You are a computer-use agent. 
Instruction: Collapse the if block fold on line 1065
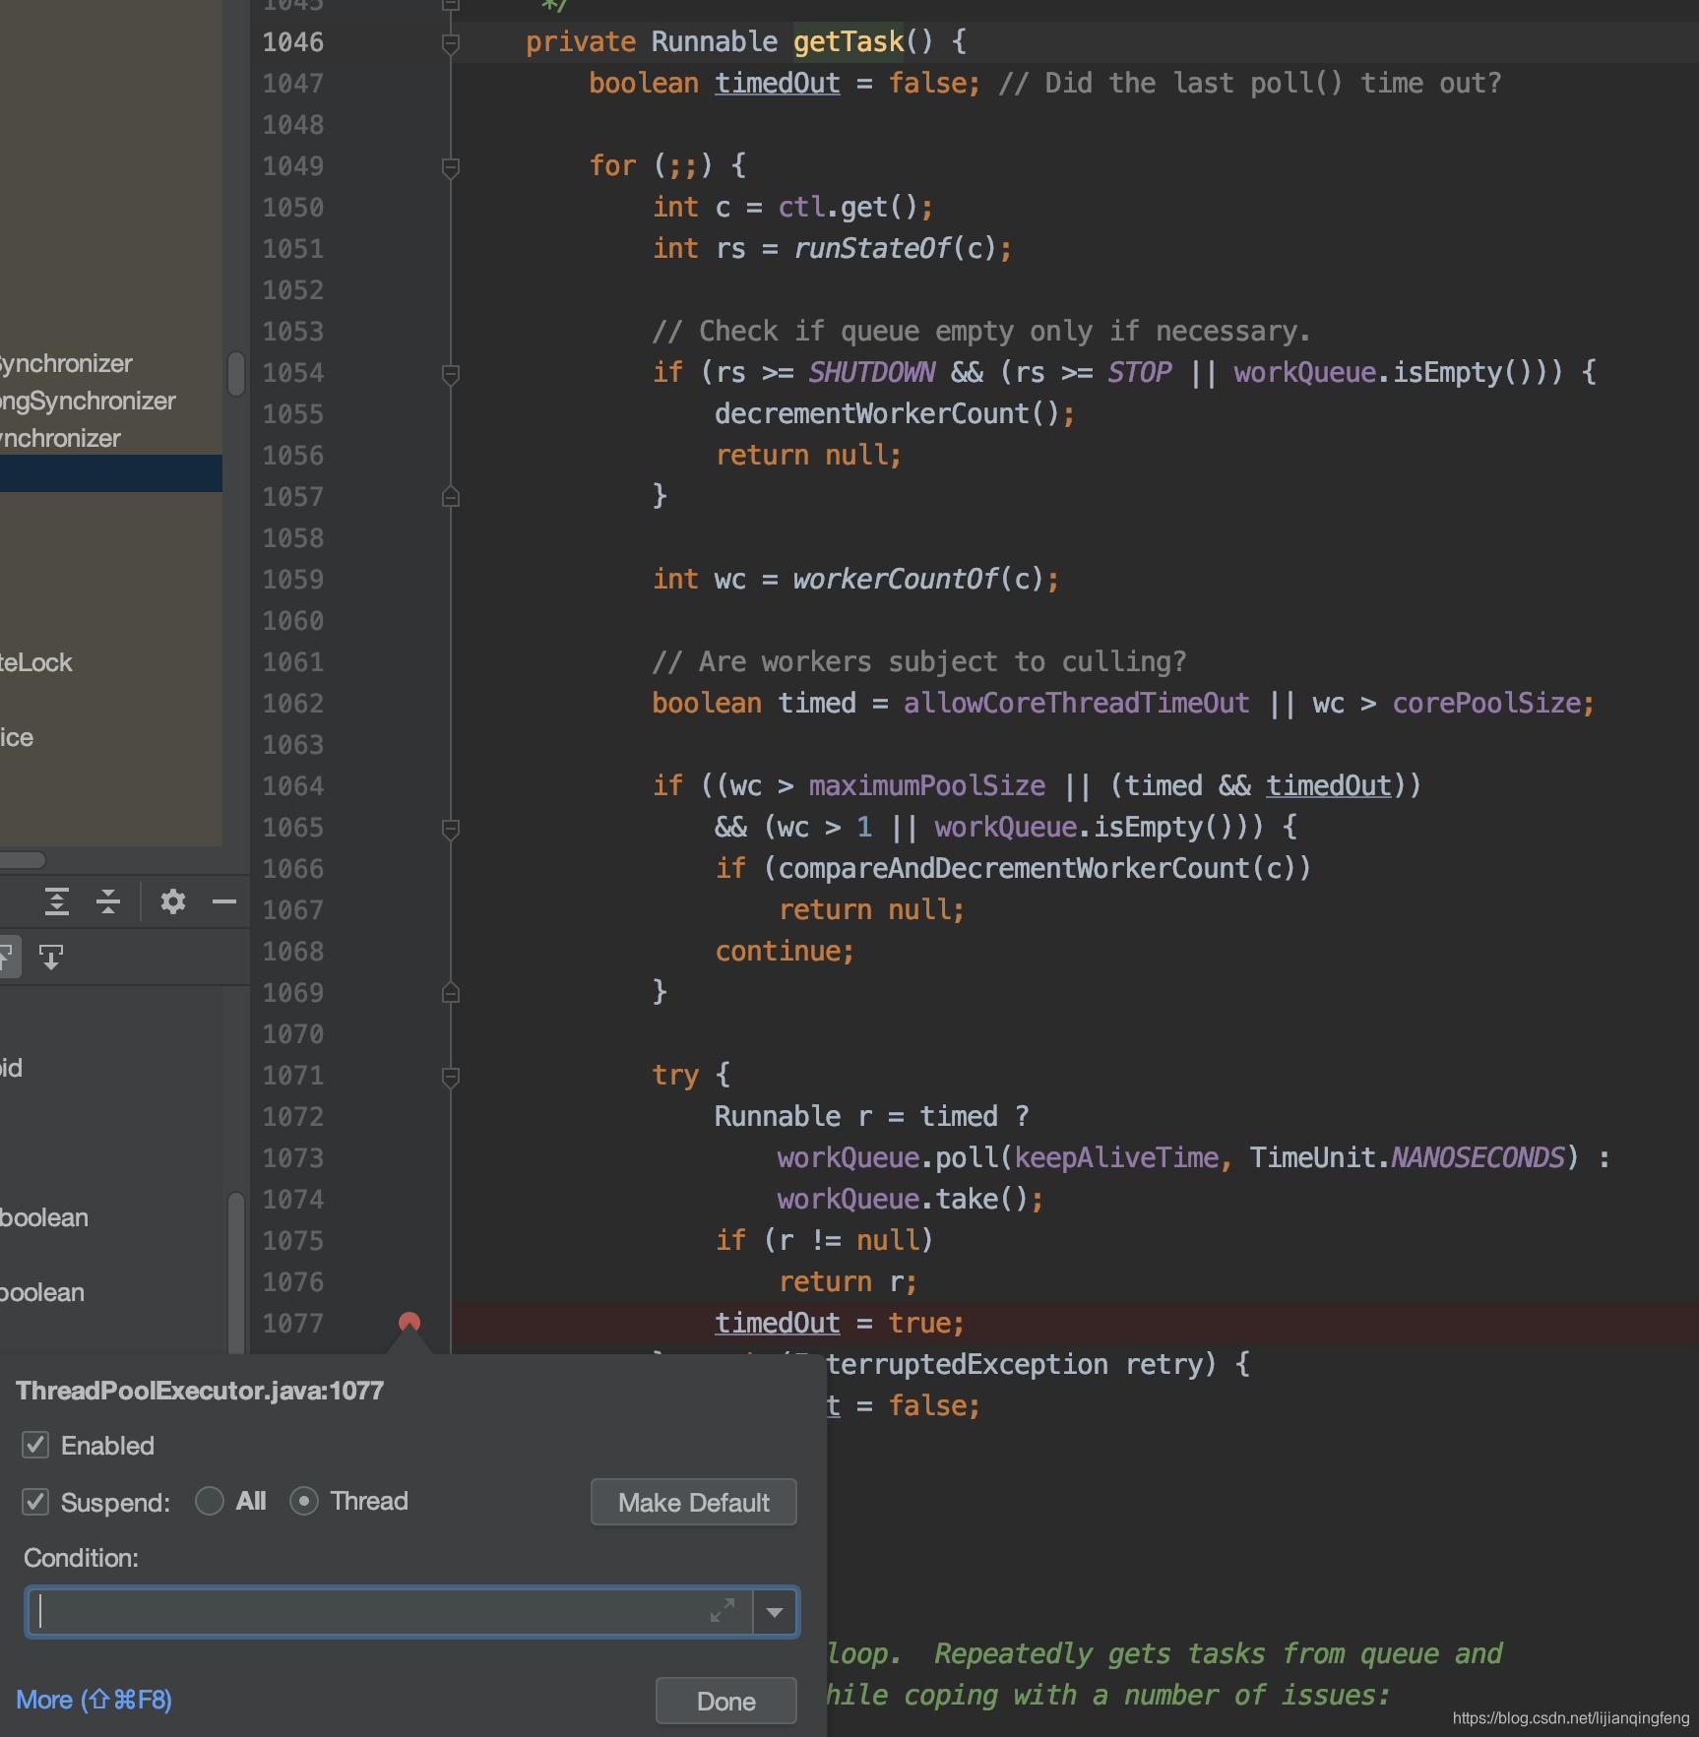(451, 829)
